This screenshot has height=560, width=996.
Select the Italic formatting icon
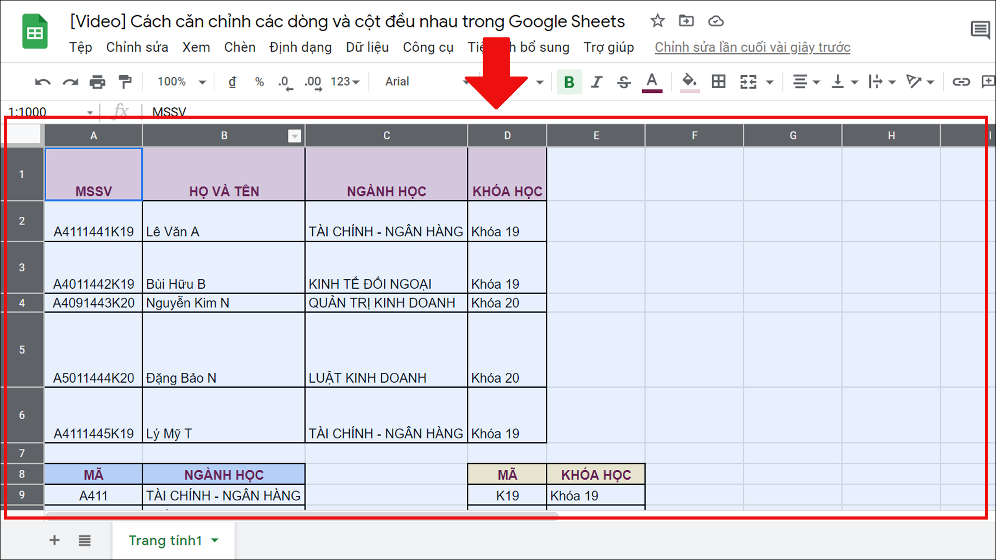pos(594,81)
